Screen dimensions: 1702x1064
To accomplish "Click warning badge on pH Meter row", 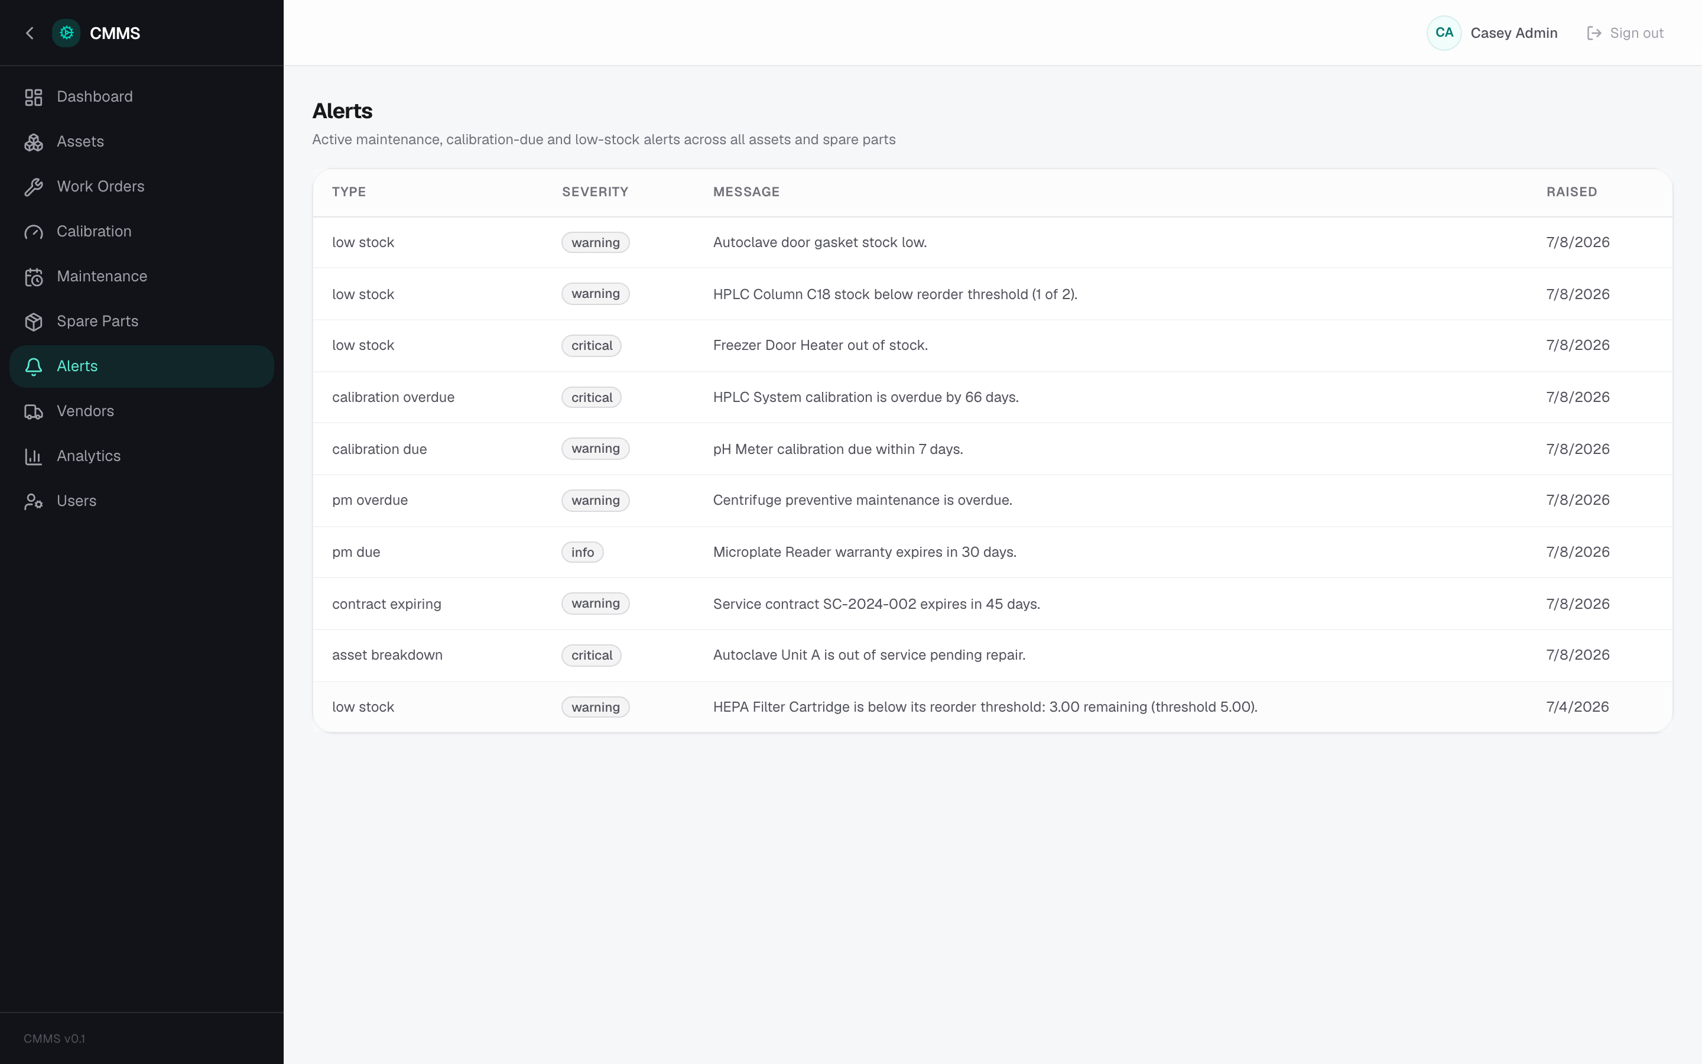I will (596, 449).
